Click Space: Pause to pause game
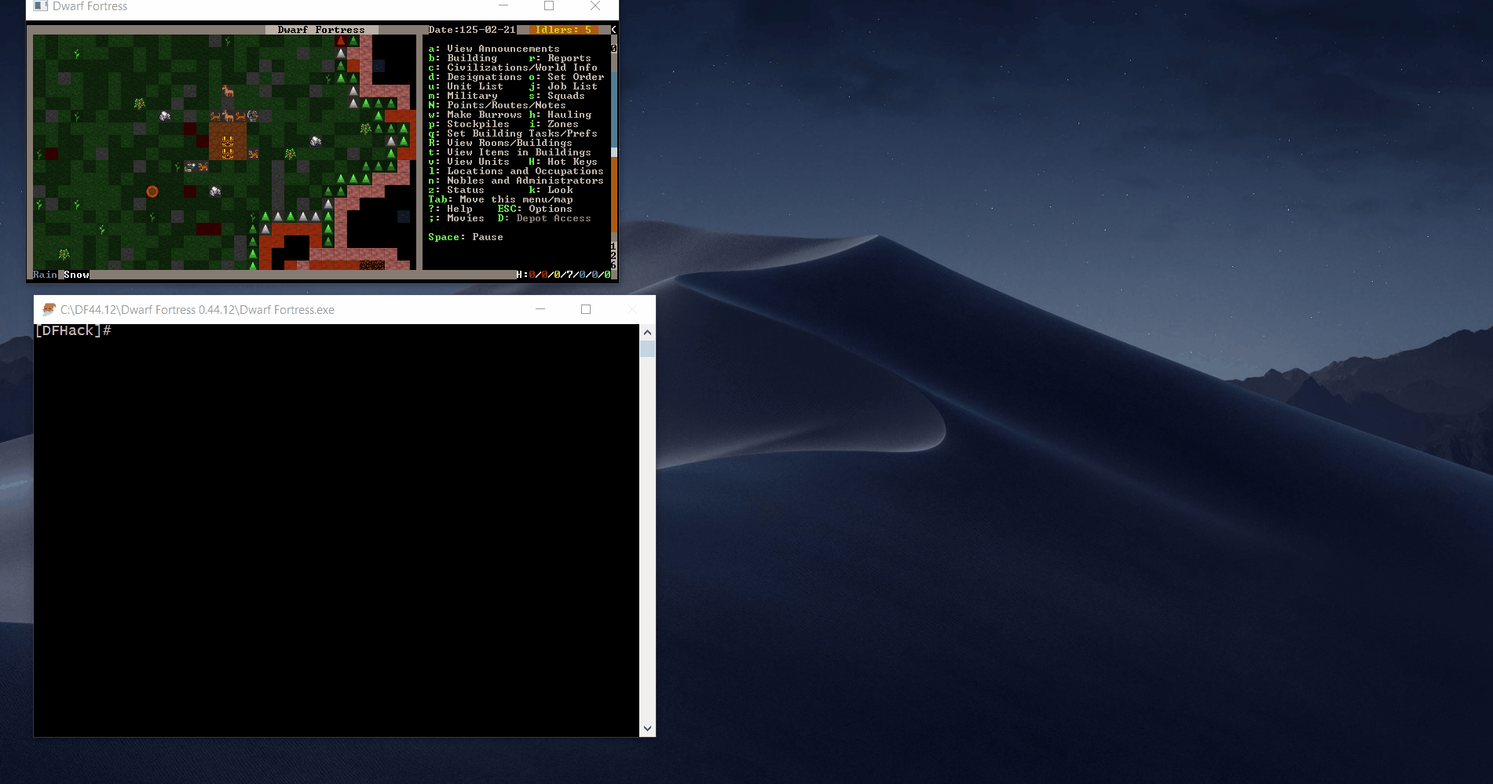 (466, 237)
